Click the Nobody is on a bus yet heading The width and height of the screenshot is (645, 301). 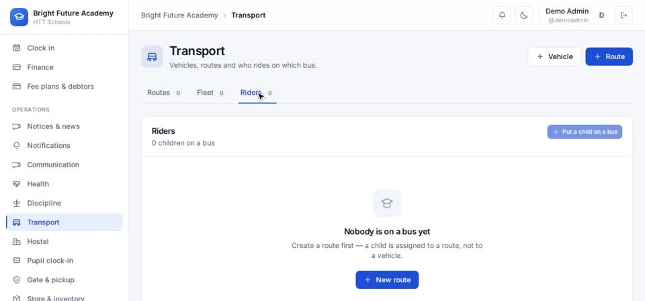387,232
